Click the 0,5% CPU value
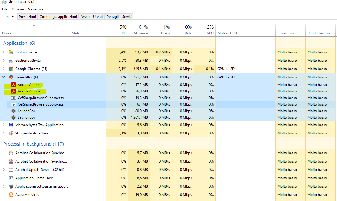The width and height of the screenshot is (337, 201). 122,61
